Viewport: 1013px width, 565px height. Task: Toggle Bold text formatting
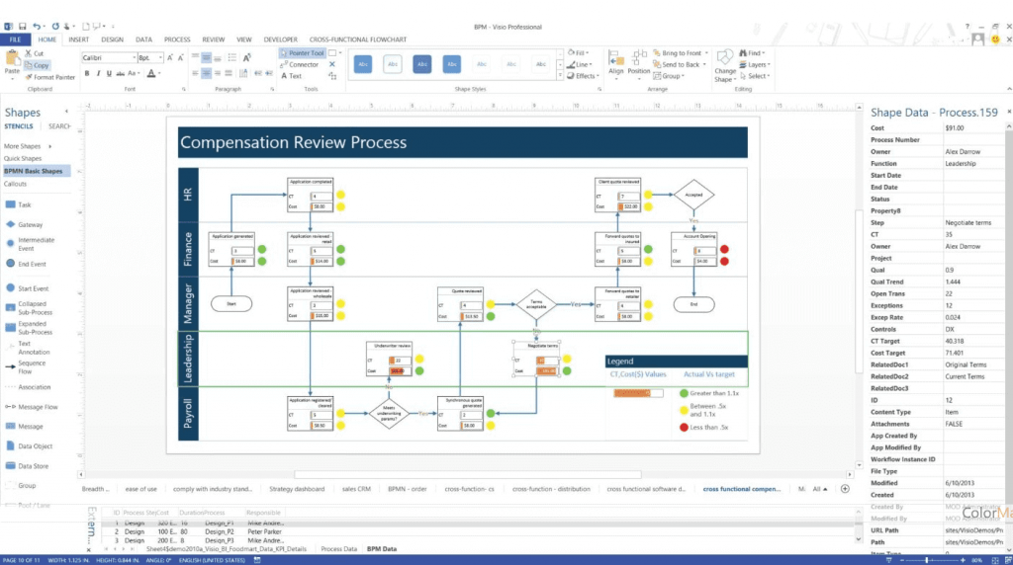[x=87, y=73]
